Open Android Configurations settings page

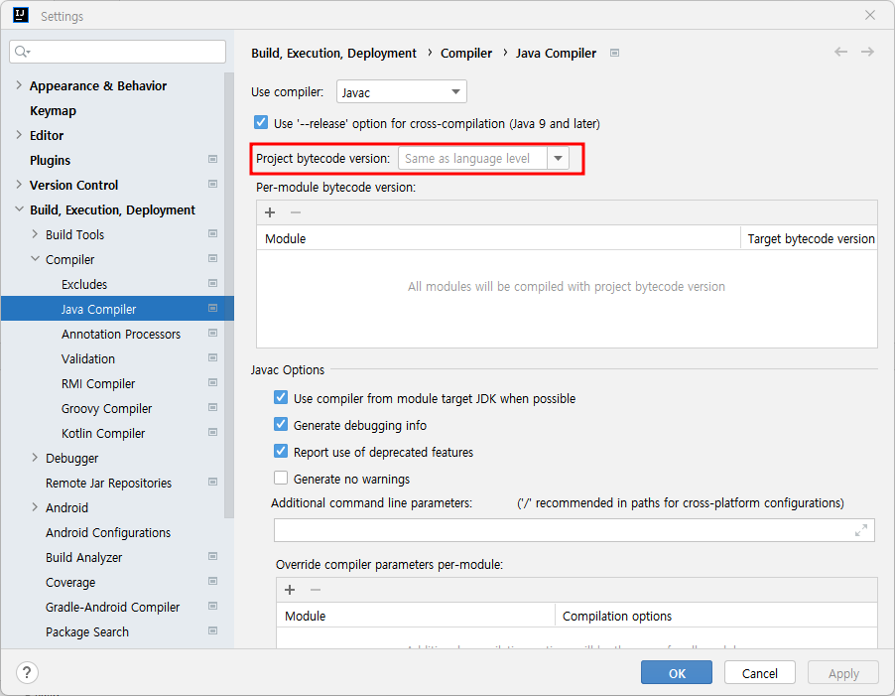click(108, 533)
